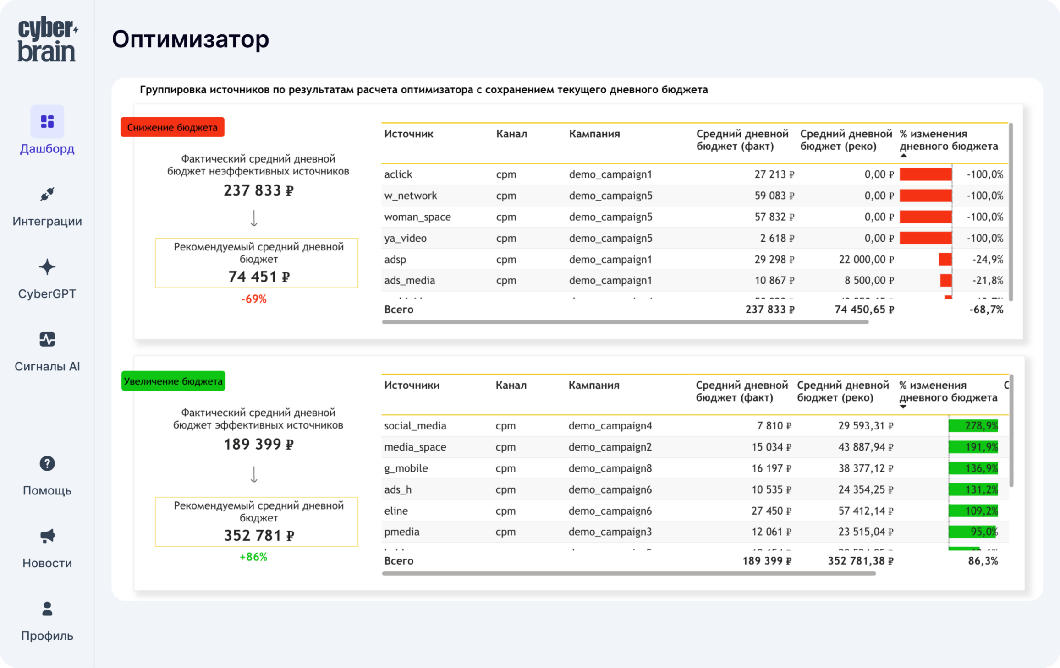This screenshot has width=1060, height=668.
Task: Open the Дашборд grid icon in sidebar
Action: pyautogui.click(x=47, y=122)
